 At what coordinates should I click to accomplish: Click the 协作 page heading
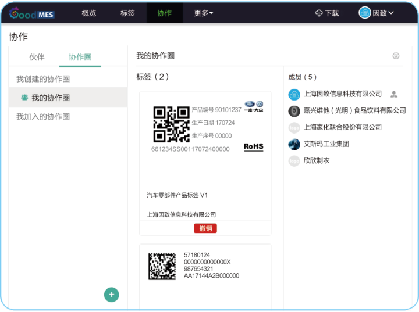pos(18,37)
